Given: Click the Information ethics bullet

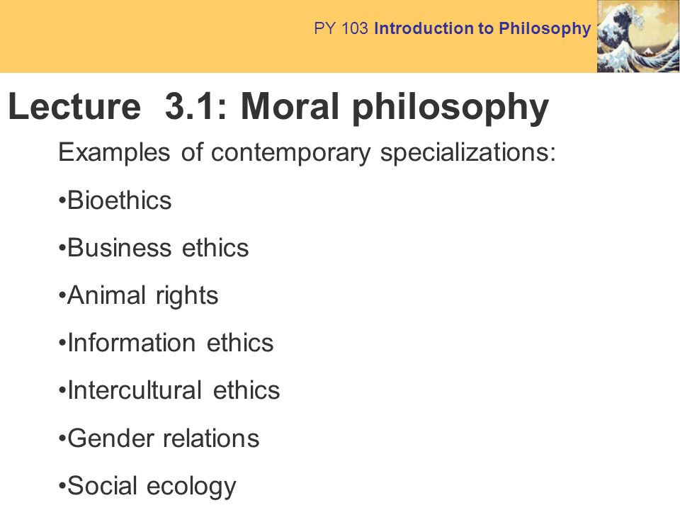Looking at the screenshot, I should pos(166,343).
